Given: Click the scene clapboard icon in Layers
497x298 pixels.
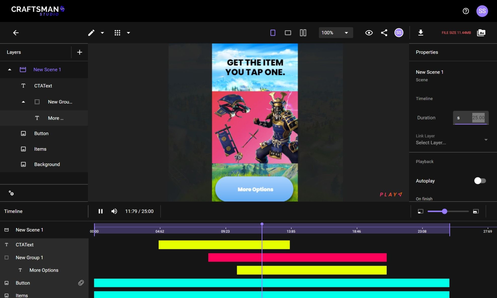Looking at the screenshot, I should point(23,70).
